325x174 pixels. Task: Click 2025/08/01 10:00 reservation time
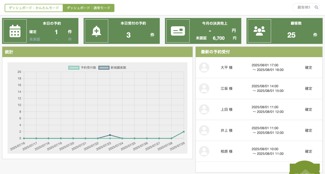click(265, 149)
